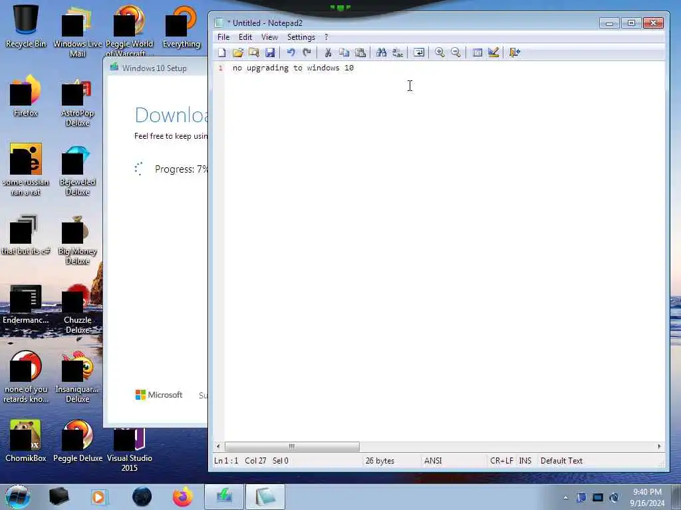The image size is (681, 510).
Task: Open the Edit menu
Action: [245, 37]
